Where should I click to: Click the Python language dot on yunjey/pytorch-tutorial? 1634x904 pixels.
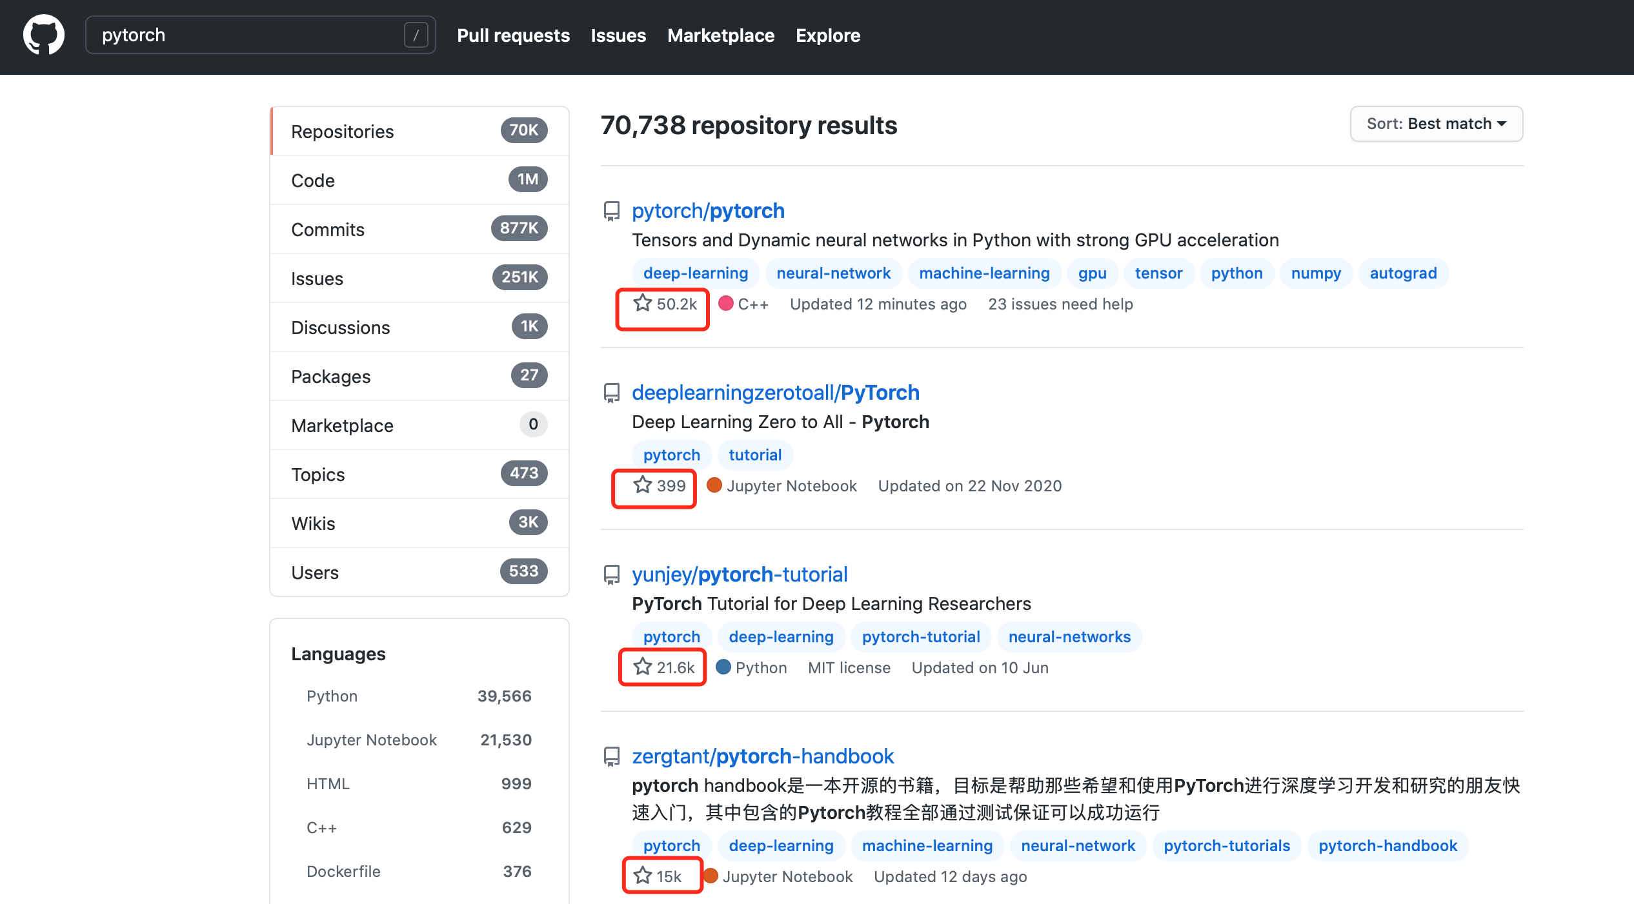[723, 667]
